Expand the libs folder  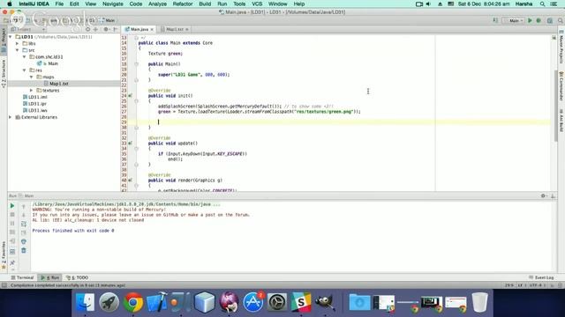pyautogui.click(x=18, y=43)
